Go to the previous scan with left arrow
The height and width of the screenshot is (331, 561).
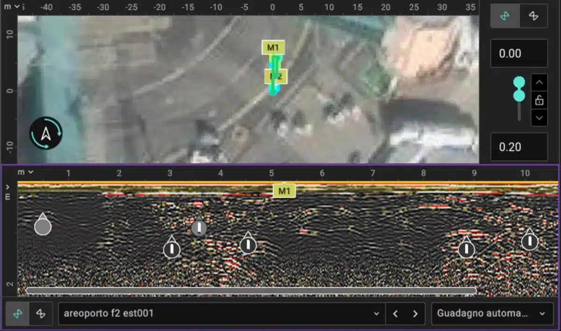(396, 314)
